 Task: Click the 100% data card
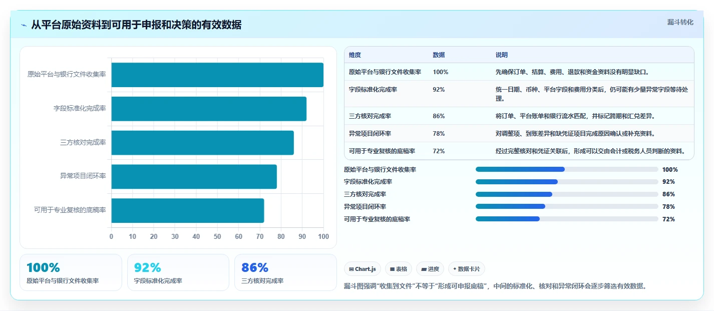click(71, 272)
